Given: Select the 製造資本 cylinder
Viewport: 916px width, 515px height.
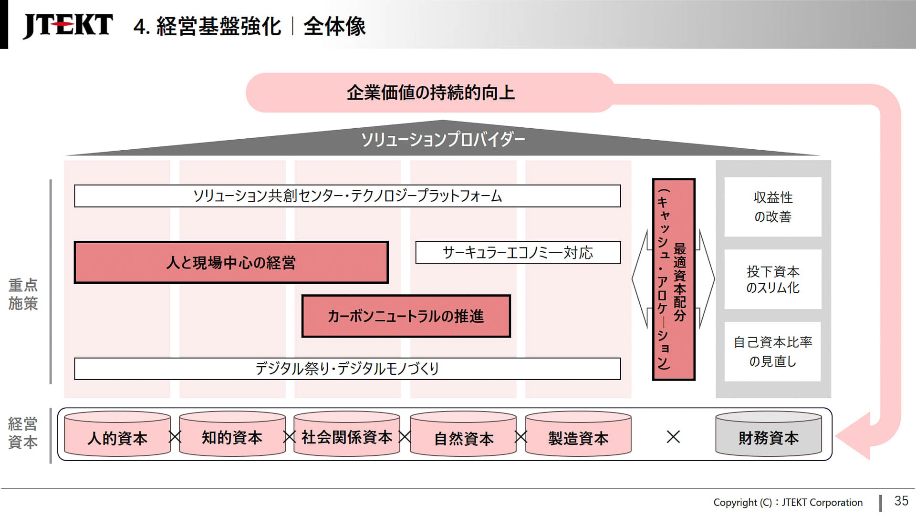Looking at the screenshot, I should pyautogui.click(x=578, y=436).
